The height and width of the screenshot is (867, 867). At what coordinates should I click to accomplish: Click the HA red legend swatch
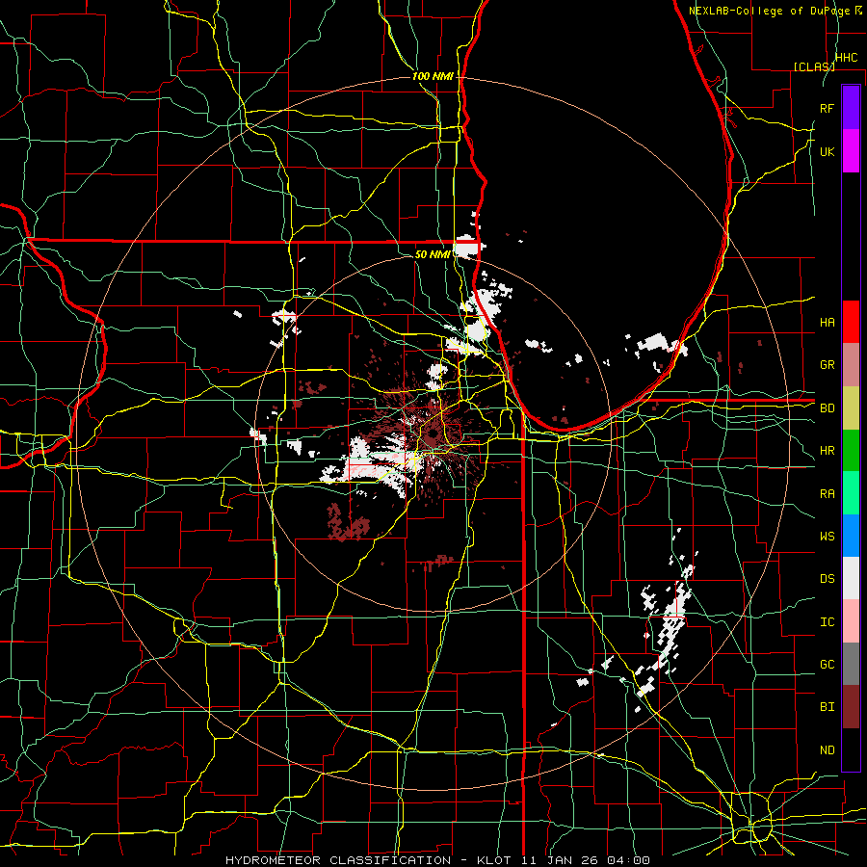[x=851, y=322]
